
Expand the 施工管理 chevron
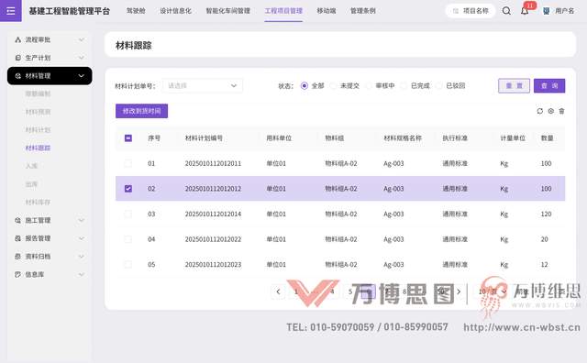click(x=82, y=220)
